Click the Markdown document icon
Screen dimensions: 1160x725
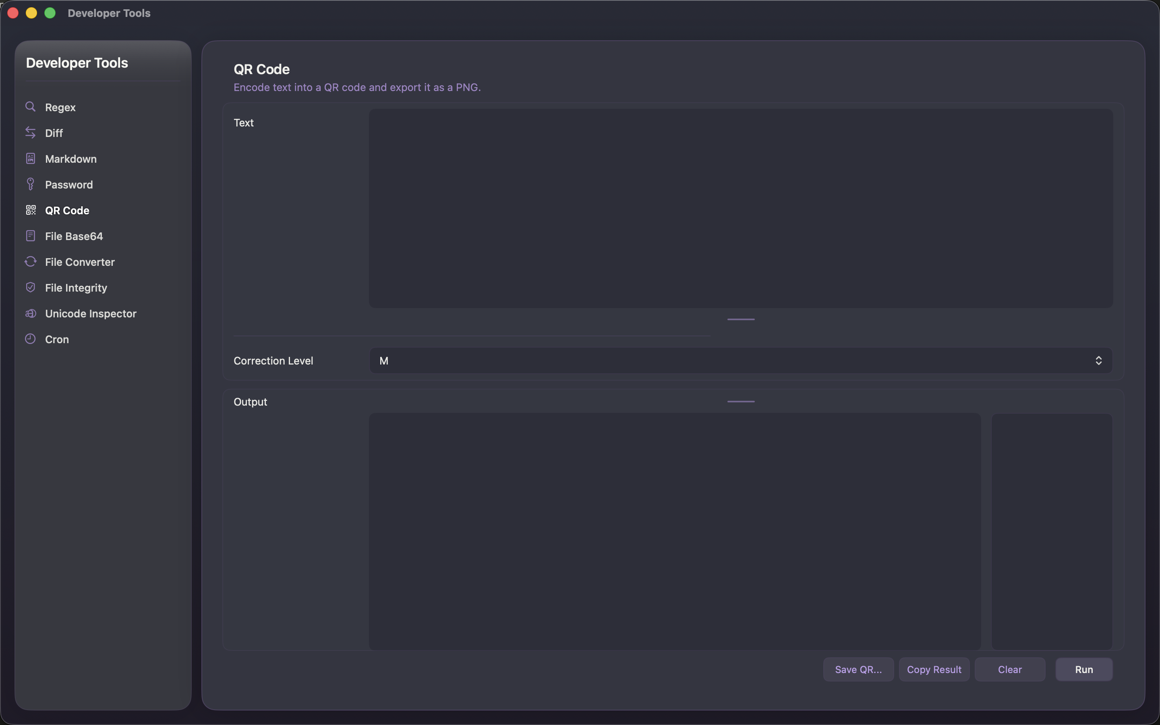tap(30, 159)
